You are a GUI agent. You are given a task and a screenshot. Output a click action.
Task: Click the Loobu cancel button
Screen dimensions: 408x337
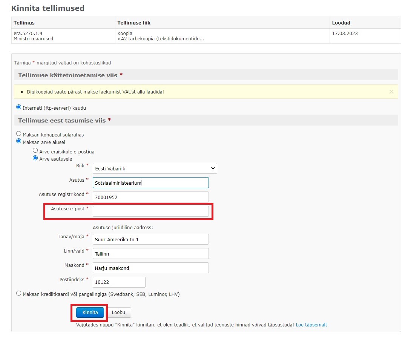coord(119,312)
